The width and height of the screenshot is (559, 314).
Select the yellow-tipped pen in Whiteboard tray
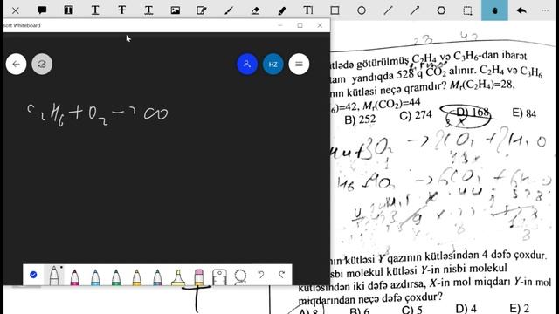point(136,276)
